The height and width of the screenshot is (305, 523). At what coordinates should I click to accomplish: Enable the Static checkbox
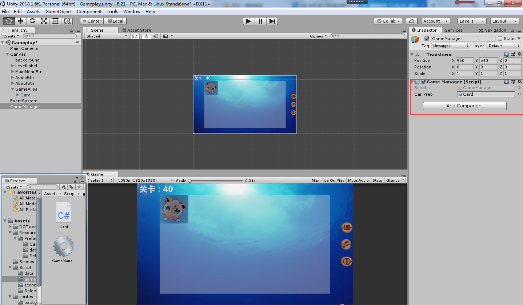click(x=500, y=39)
